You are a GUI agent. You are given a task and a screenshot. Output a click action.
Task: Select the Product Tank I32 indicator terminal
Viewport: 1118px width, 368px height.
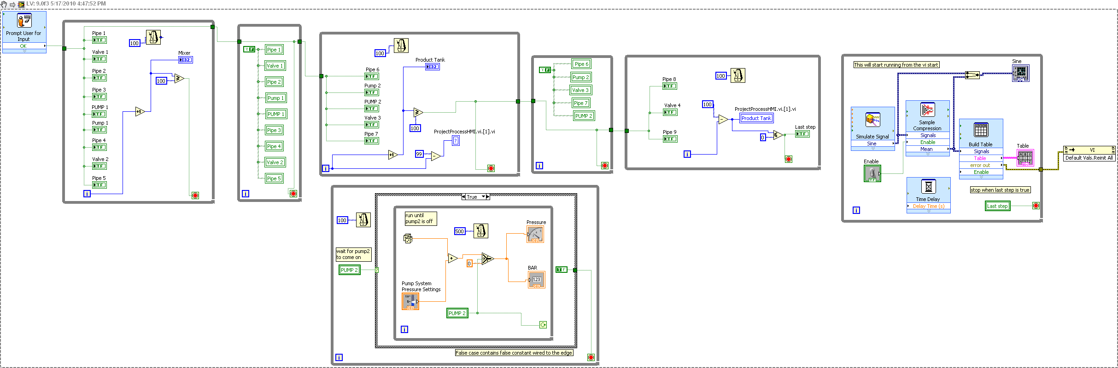point(433,67)
